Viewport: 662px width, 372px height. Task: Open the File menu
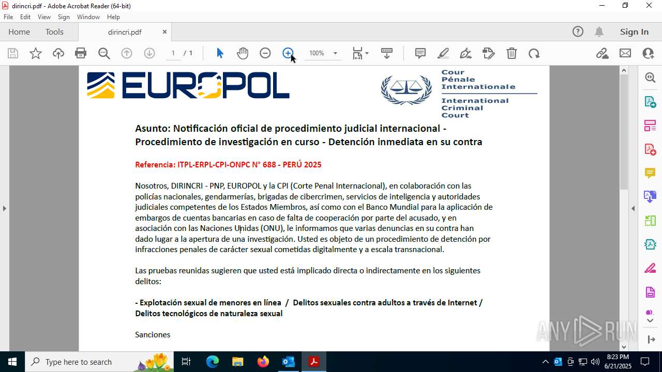pyautogui.click(x=8, y=17)
